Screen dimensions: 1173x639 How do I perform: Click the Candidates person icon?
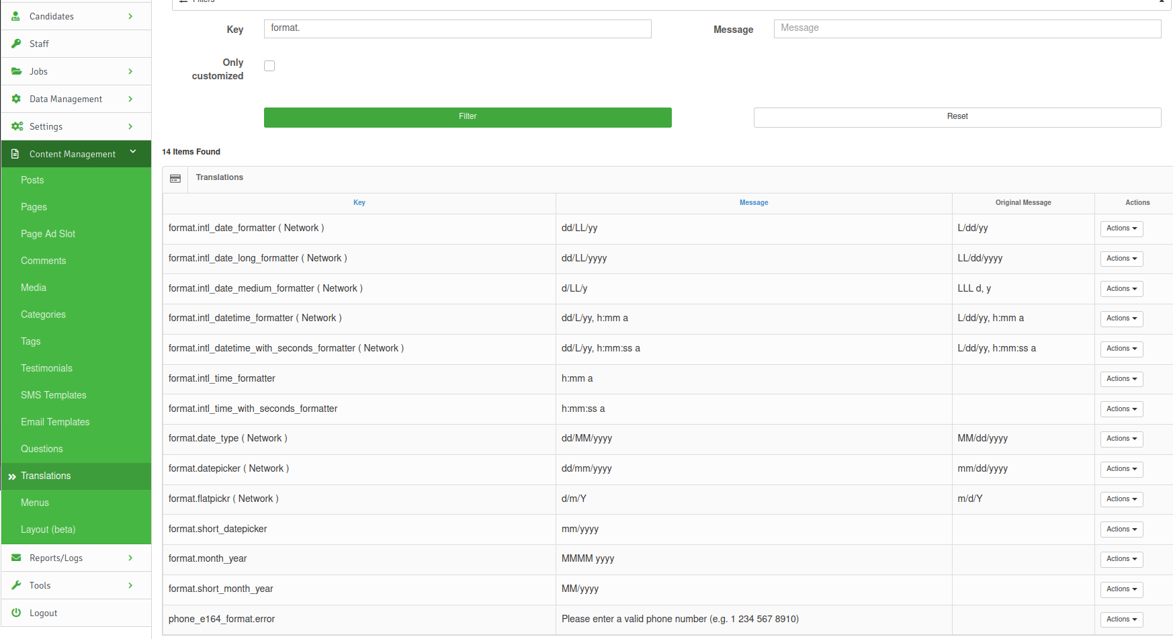tap(15, 16)
